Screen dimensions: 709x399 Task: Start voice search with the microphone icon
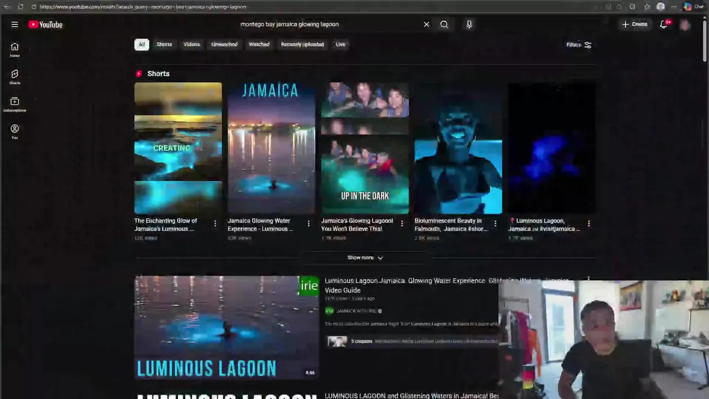pyautogui.click(x=469, y=24)
